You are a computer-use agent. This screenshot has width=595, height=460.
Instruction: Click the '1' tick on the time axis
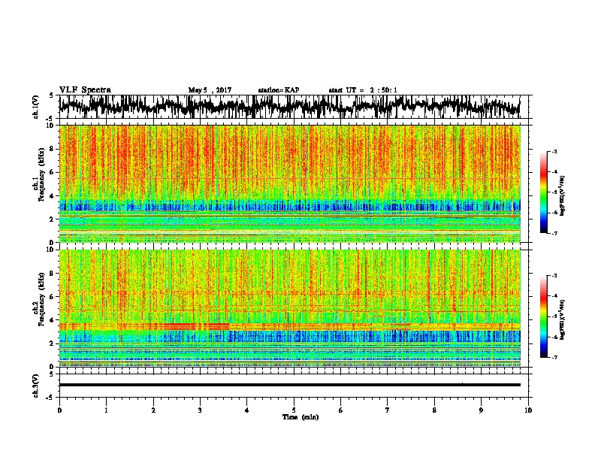(x=106, y=410)
